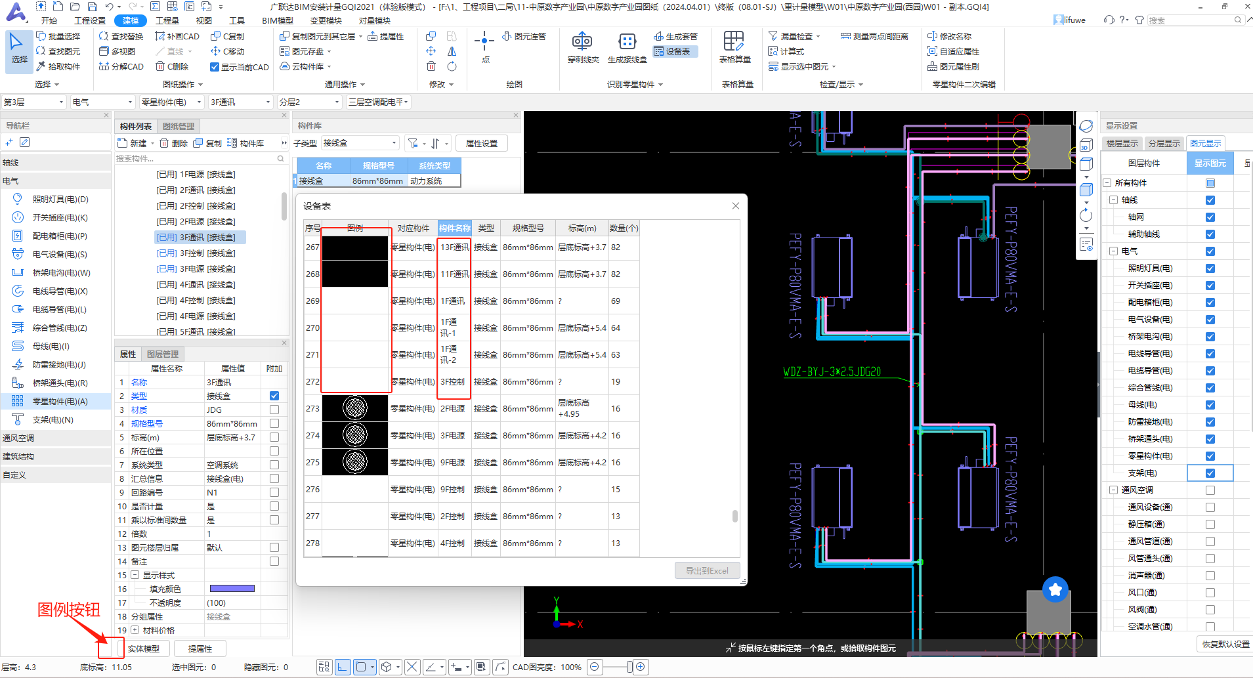Uncheck 轴网 display checkbox
The width and height of the screenshot is (1253, 678).
coord(1210,217)
